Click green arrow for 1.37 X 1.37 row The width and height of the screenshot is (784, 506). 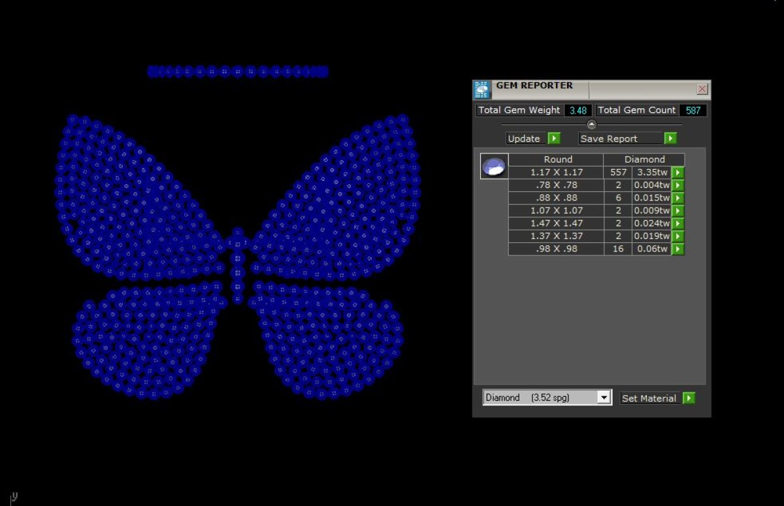click(x=678, y=236)
